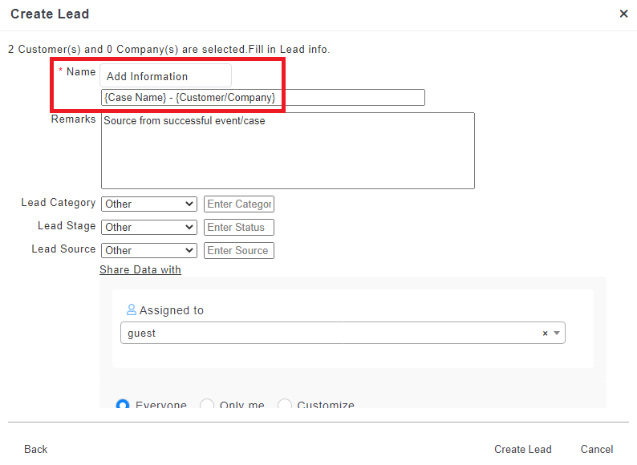Click the Enter Source text field
The image size is (637, 465).
click(239, 251)
